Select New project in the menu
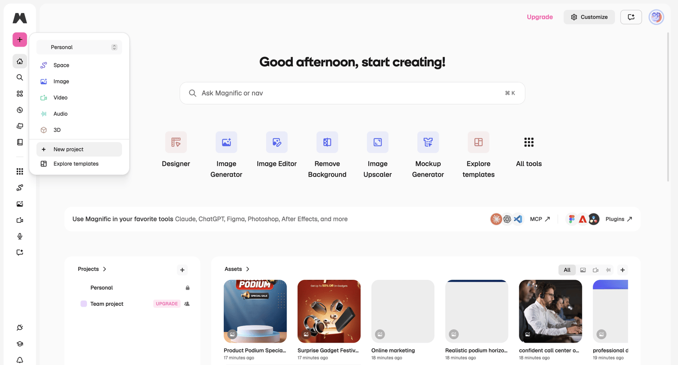The height and width of the screenshot is (365, 678). pos(79,149)
